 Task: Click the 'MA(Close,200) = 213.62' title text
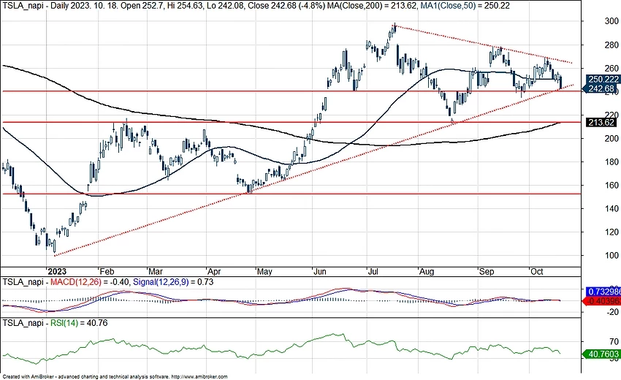tap(370, 6)
